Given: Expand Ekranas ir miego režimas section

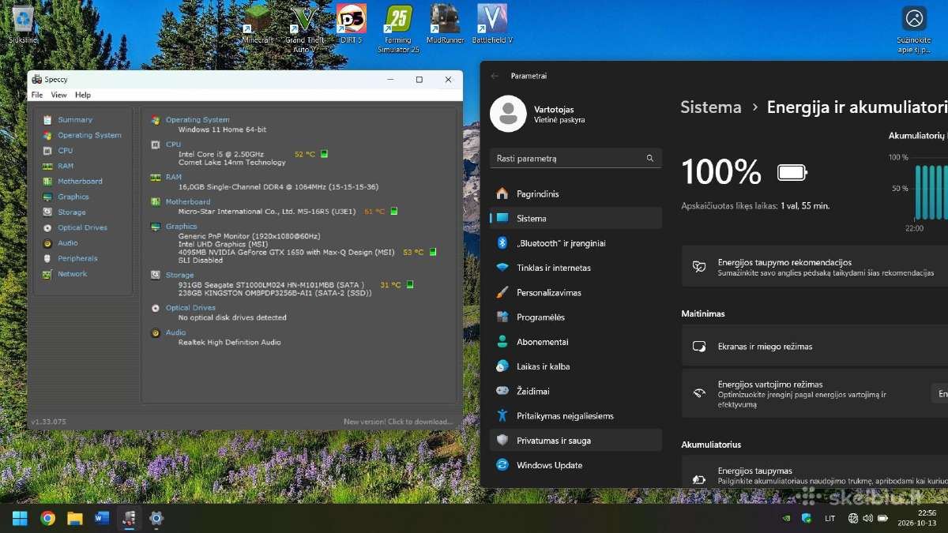Looking at the screenshot, I should tap(814, 346).
